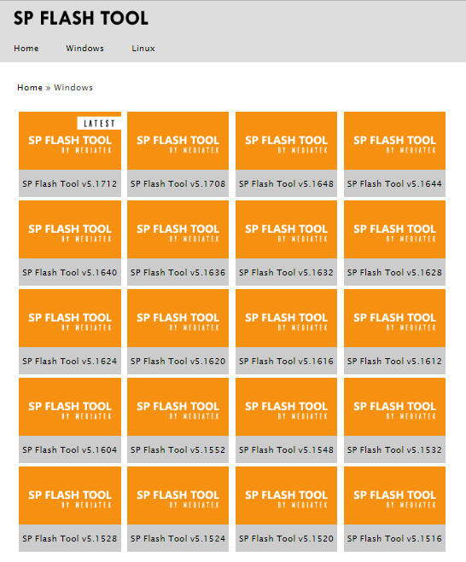Open the v5.1524 orange banner image
466x562 pixels.
tap(178, 495)
